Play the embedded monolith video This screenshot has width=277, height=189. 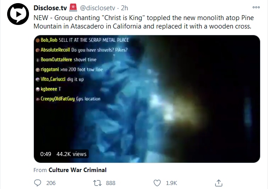(147, 98)
